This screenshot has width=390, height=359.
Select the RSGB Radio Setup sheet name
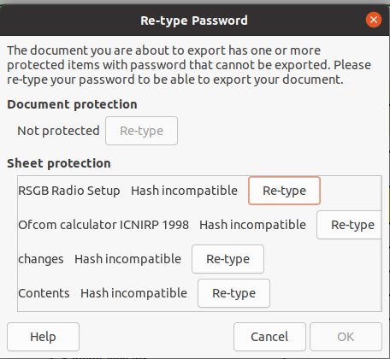click(69, 191)
